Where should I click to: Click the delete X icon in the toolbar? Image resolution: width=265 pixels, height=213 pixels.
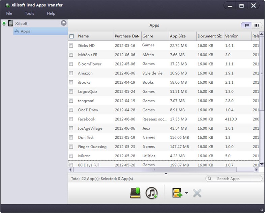(197, 193)
